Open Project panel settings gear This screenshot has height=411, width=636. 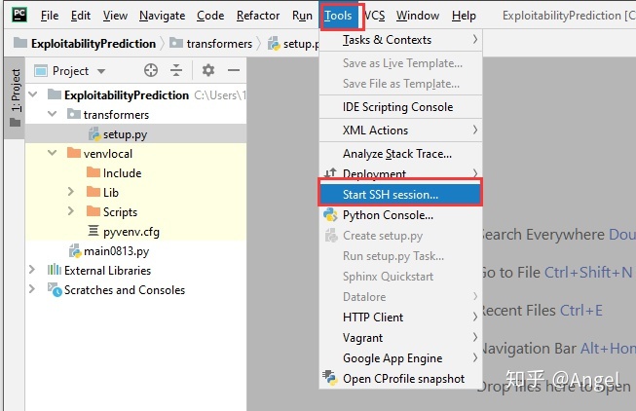[208, 70]
